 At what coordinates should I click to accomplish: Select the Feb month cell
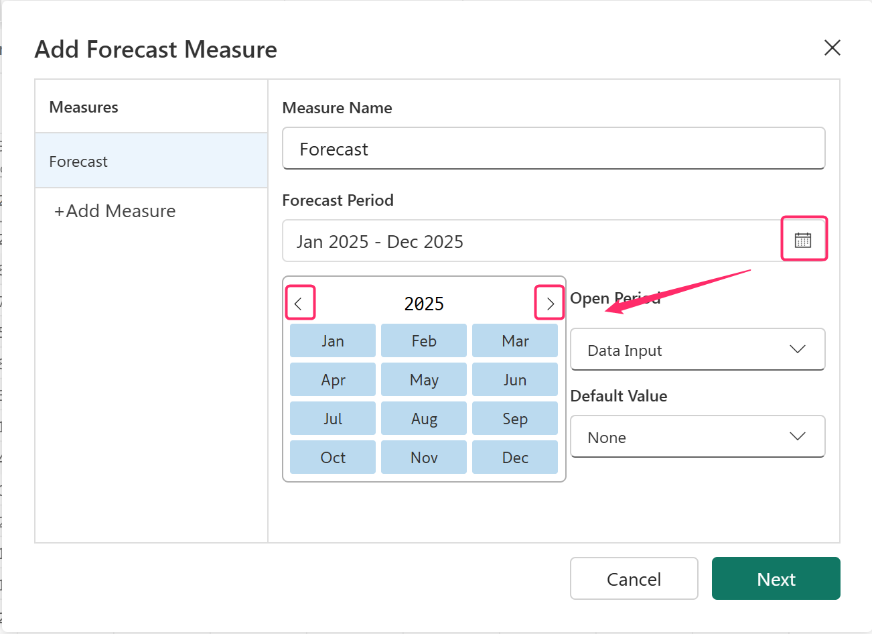[424, 341]
